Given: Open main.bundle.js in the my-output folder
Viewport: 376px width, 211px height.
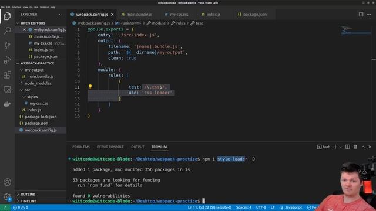Looking at the screenshot, I should point(41,77).
